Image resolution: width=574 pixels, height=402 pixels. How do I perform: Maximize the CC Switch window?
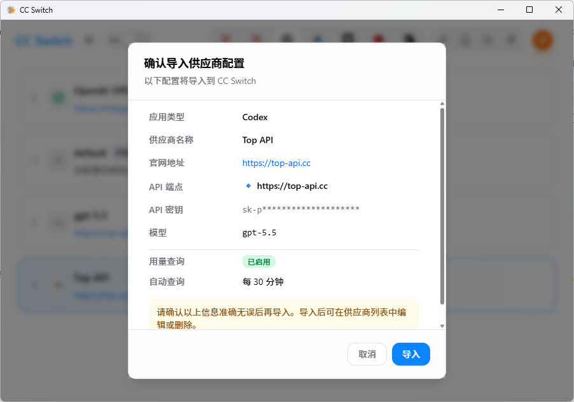[x=529, y=10]
